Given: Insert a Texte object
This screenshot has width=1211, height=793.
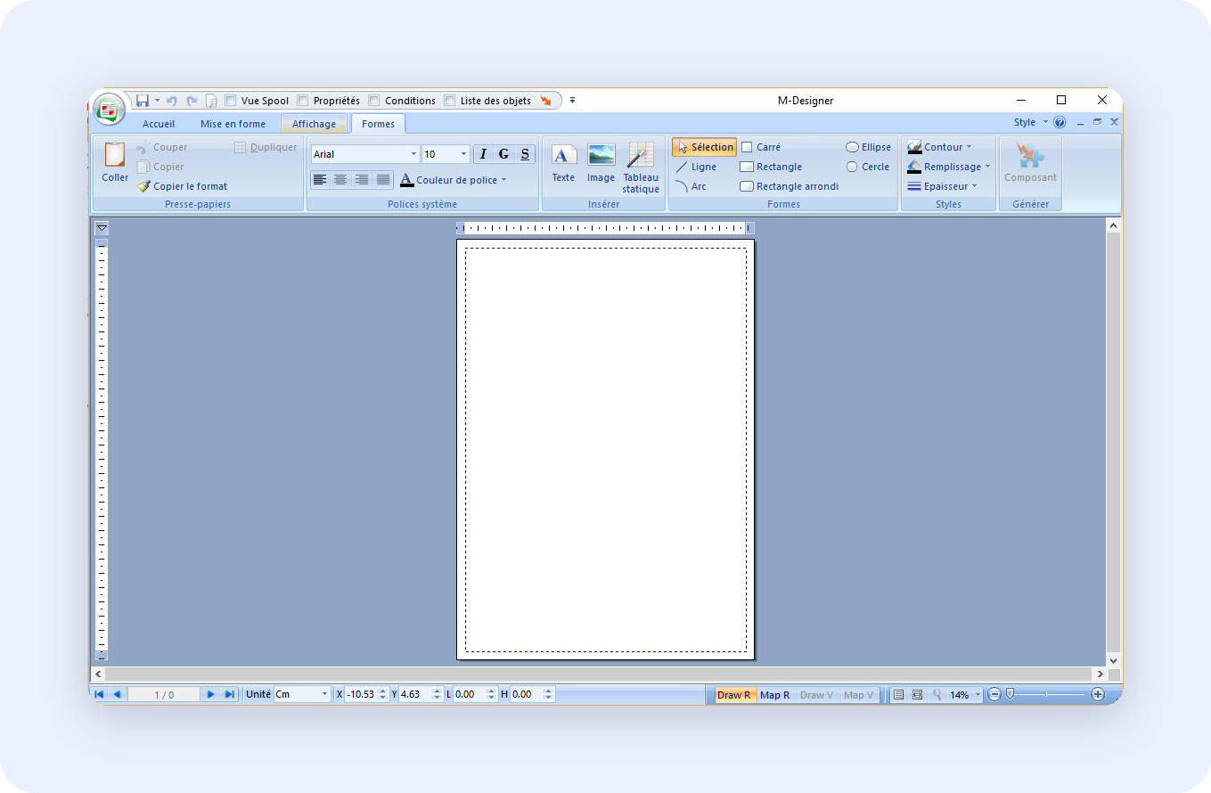Looking at the screenshot, I should [x=563, y=162].
